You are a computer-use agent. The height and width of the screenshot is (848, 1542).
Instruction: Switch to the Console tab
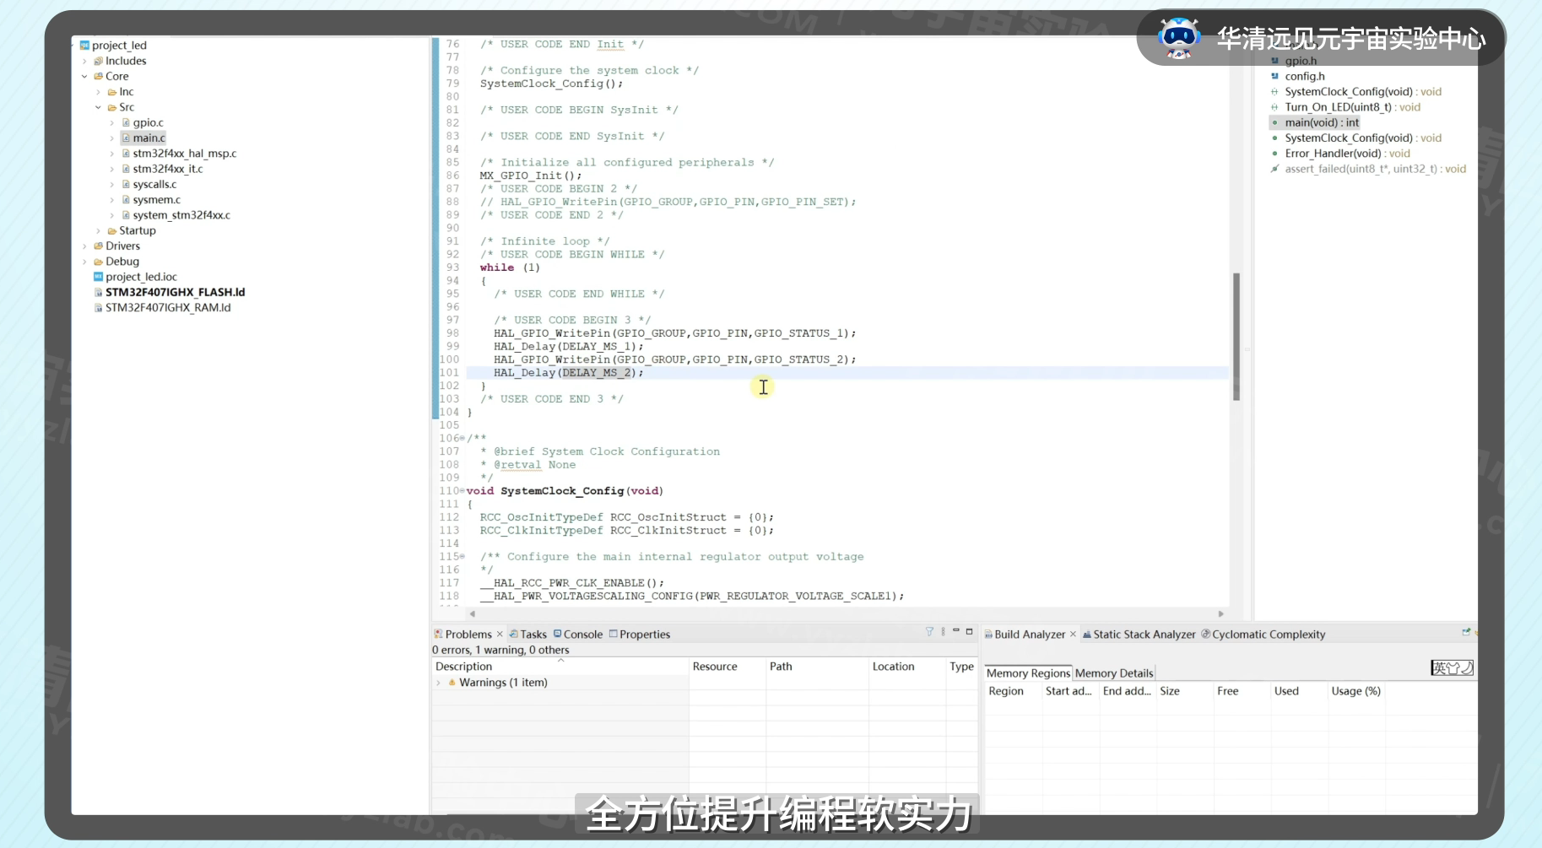[578, 635]
